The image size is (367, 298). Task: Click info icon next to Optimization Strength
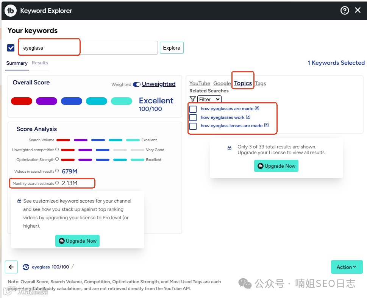[x=57, y=159]
